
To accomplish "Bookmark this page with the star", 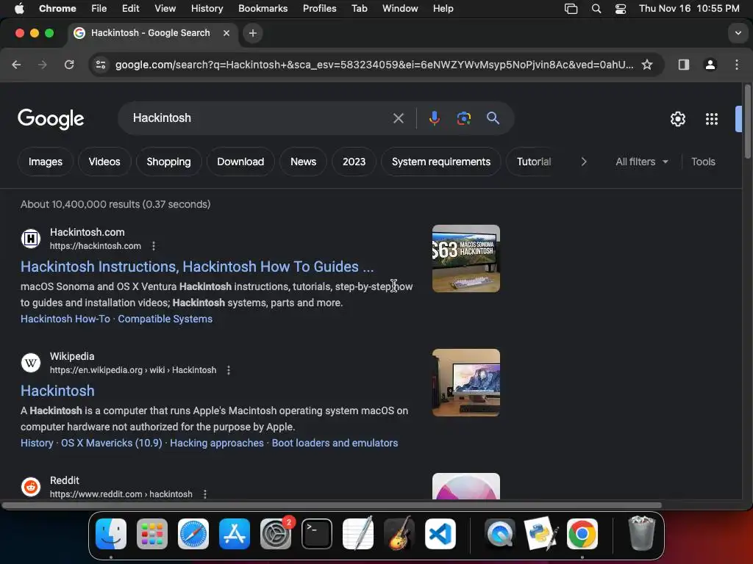I will click(647, 65).
